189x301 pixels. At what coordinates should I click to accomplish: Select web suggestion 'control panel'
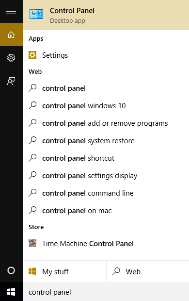point(106,88)
